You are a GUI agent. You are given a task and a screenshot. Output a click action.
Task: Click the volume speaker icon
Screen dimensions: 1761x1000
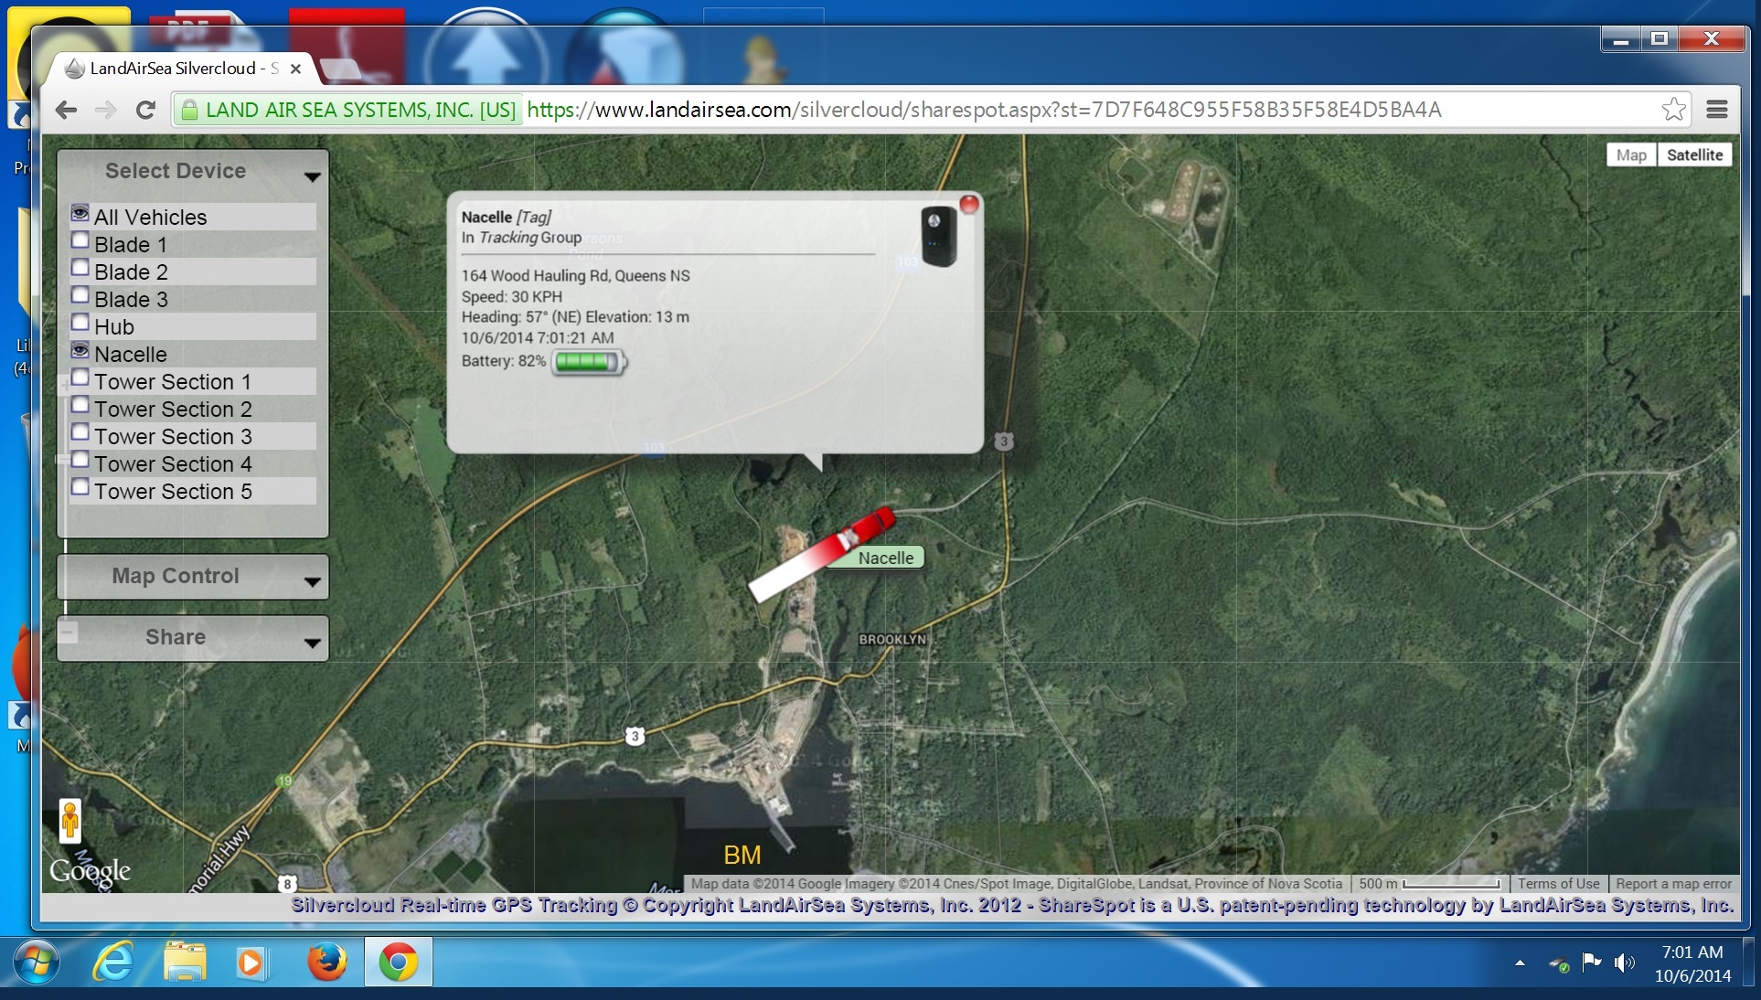[x=1624, y=963]
